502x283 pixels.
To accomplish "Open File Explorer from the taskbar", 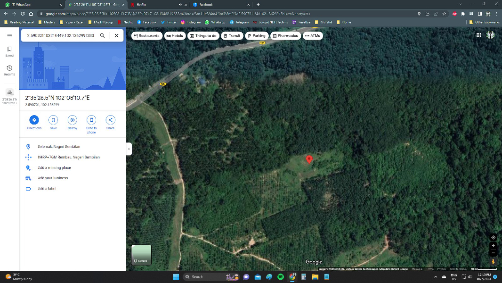I will [316, 277].
